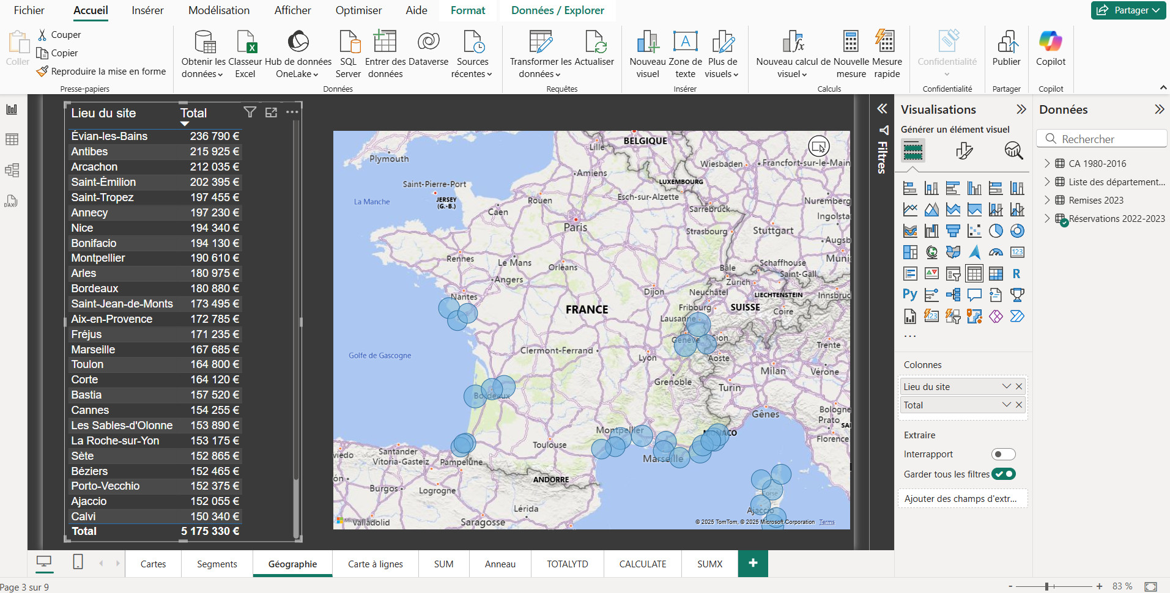
Task: Switch to the Cartes page tab
Action: pos(153,564)
